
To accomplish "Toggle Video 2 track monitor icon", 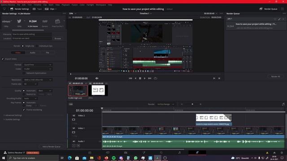I will click(74, 120).
